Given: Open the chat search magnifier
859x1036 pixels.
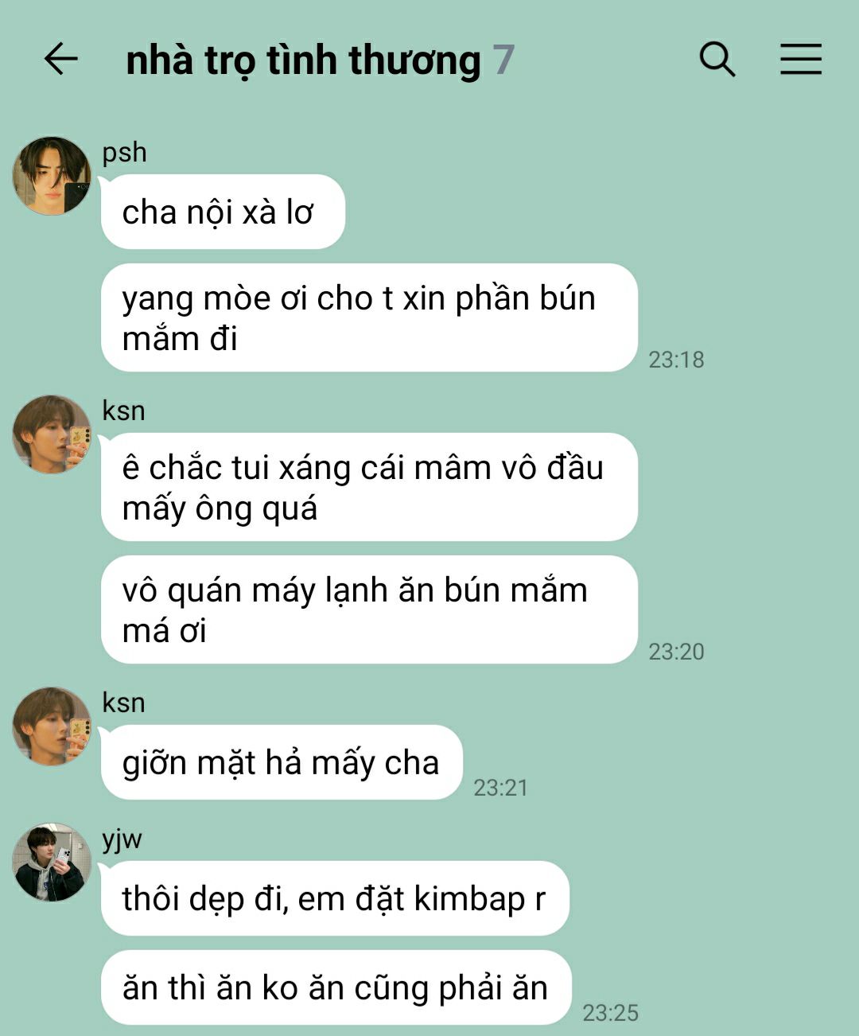Looking at the screenshot, I should [x=717, y=59].
